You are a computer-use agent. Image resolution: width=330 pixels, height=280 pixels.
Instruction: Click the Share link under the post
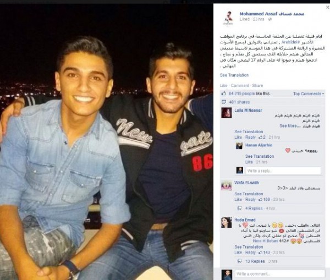(257, 85)
